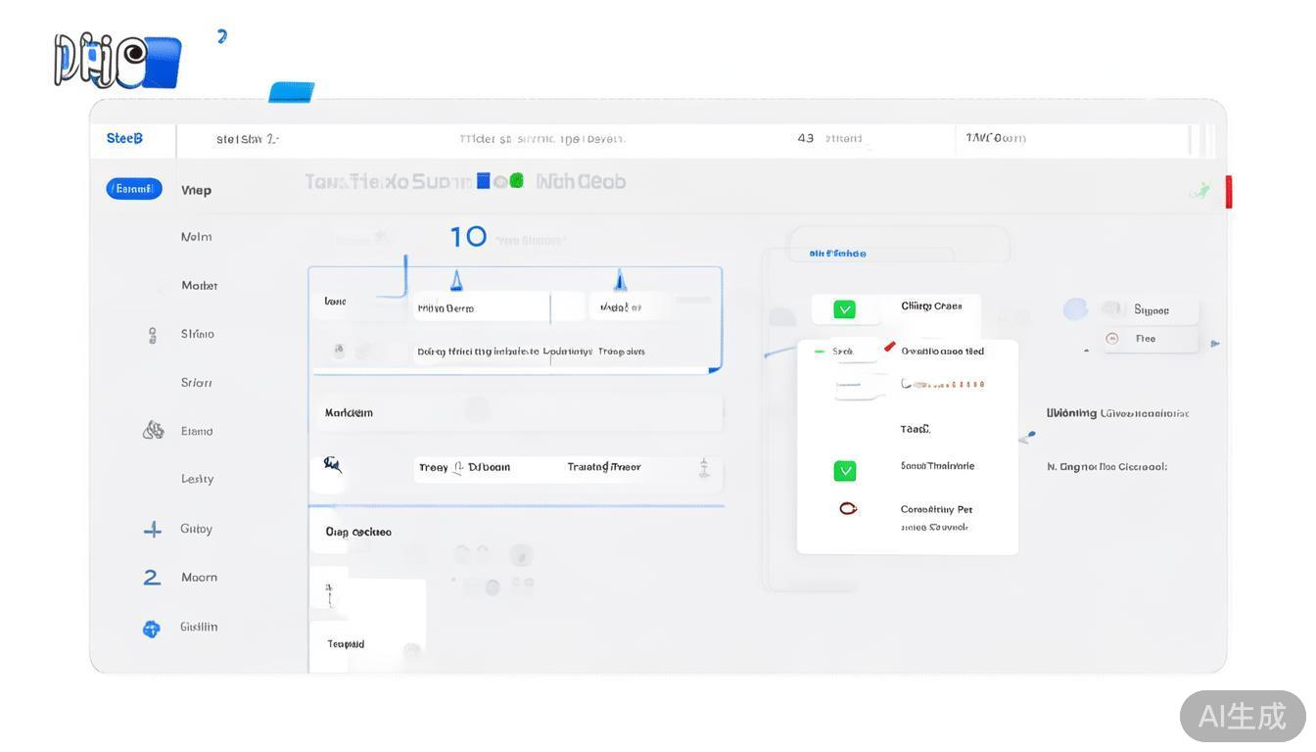Open the blue badge icon beside Gisdilim
Image resolution: width=1316 pixels, height=752 pixels.
pyautogui.click(x=151, y=629)
